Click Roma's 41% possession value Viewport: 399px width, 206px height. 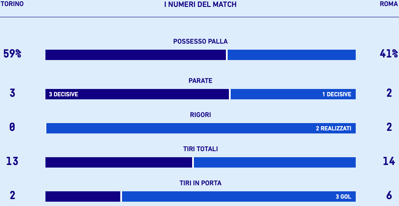coord(389,54)
